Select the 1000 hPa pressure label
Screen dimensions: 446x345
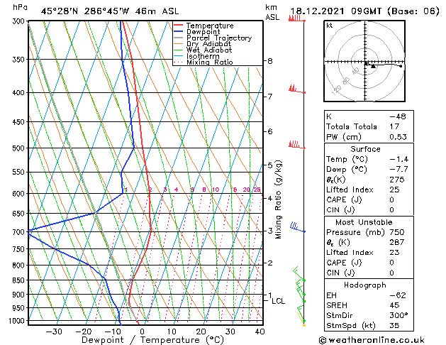click(x=18, y=321)
